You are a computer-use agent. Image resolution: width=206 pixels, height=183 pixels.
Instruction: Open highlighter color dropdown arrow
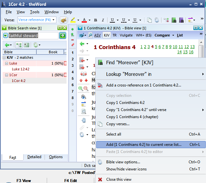tap(78, 20)
